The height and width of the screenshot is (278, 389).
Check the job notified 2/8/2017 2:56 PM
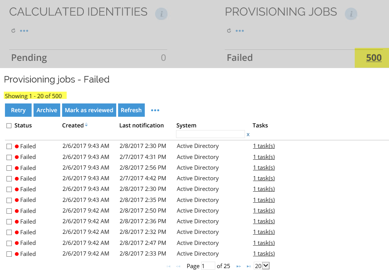[9, 168]
